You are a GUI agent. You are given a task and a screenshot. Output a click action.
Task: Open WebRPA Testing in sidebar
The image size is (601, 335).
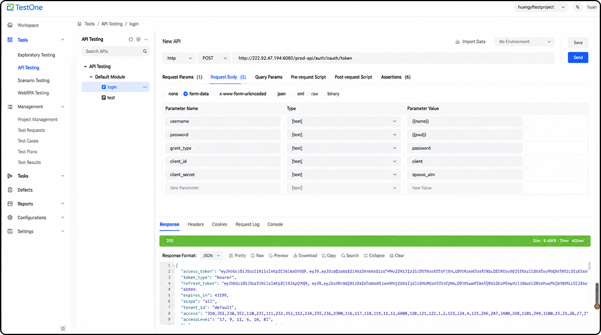coord(33,93)
